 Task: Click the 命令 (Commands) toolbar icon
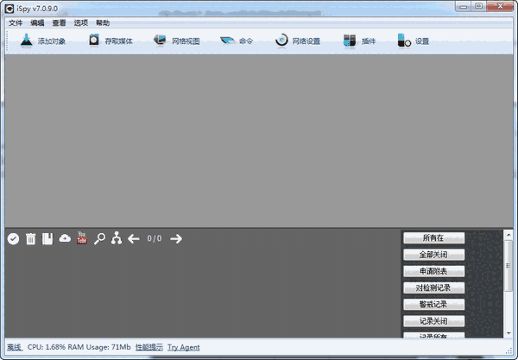[x=228, y=41]
